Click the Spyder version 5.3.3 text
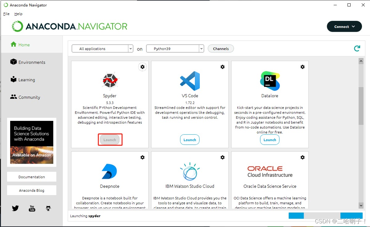 110,103
